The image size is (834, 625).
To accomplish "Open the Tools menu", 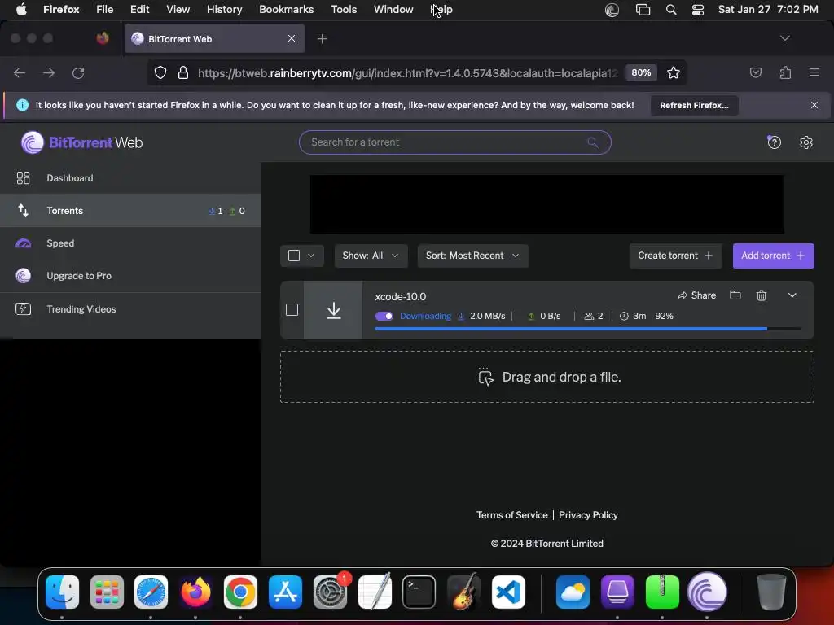I will pos(344,10).
